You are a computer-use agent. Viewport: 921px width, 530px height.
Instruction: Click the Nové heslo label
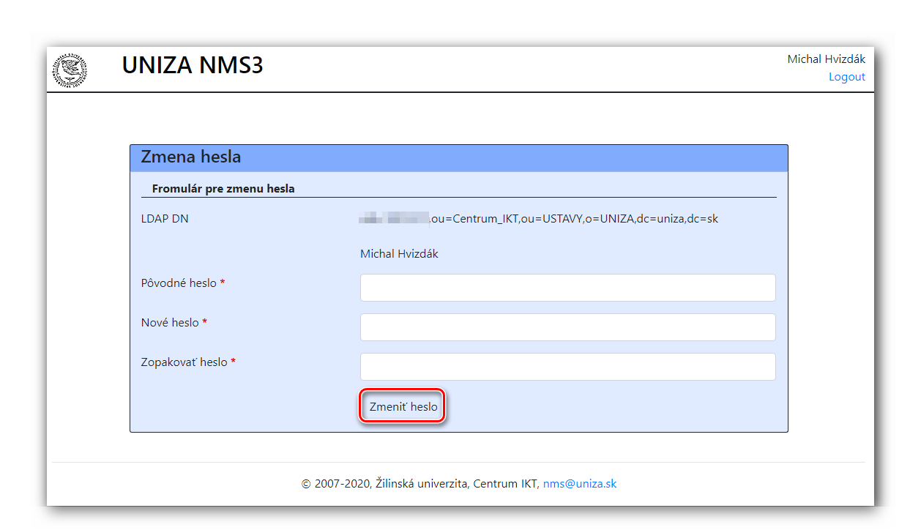click(170, 323)
